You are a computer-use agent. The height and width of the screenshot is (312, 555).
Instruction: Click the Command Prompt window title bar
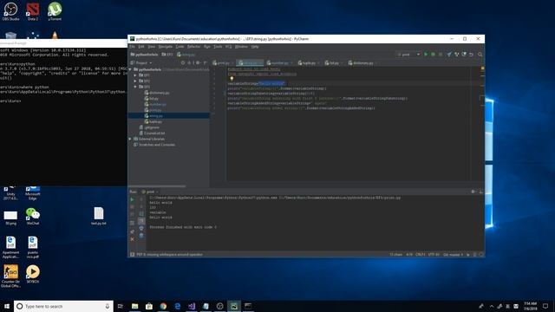[63, 43]
